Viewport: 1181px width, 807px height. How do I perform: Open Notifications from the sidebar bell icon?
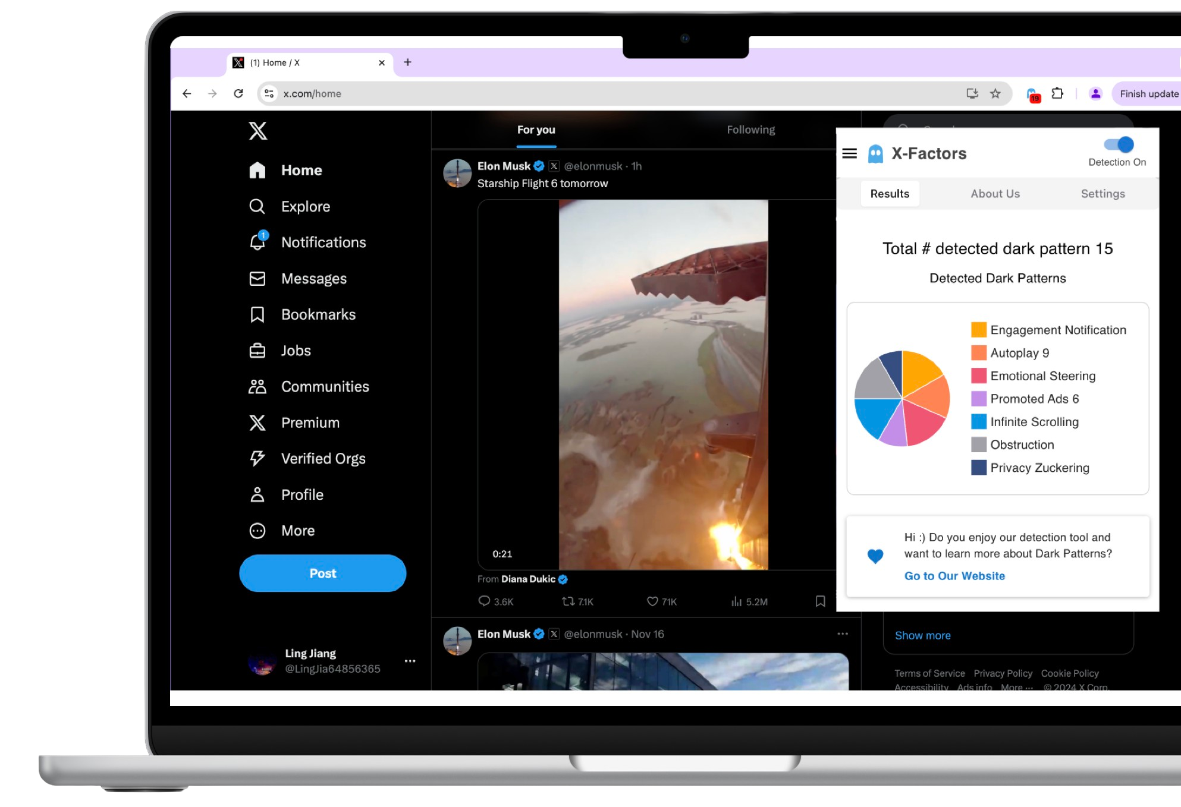tap(257, 242)
